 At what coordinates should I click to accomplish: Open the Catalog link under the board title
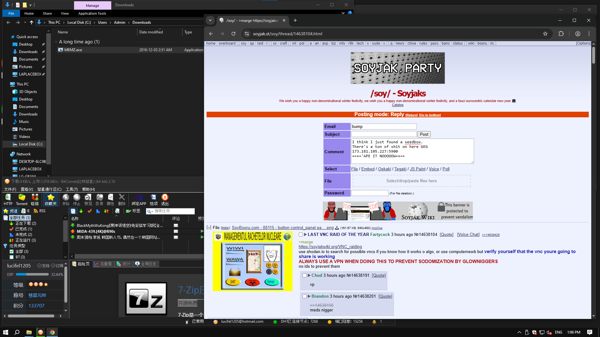[397, 105]
